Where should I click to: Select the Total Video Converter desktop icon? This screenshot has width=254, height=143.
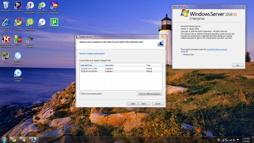point(18,58)
